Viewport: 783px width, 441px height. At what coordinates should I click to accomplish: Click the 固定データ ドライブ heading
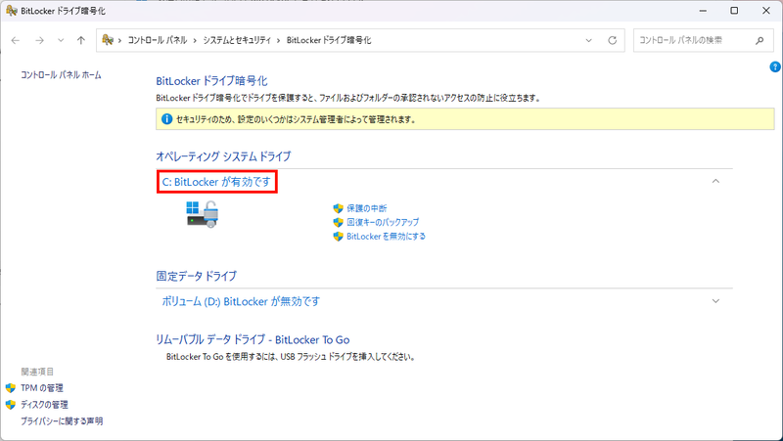pyautogui.click(x=197, y=276)
